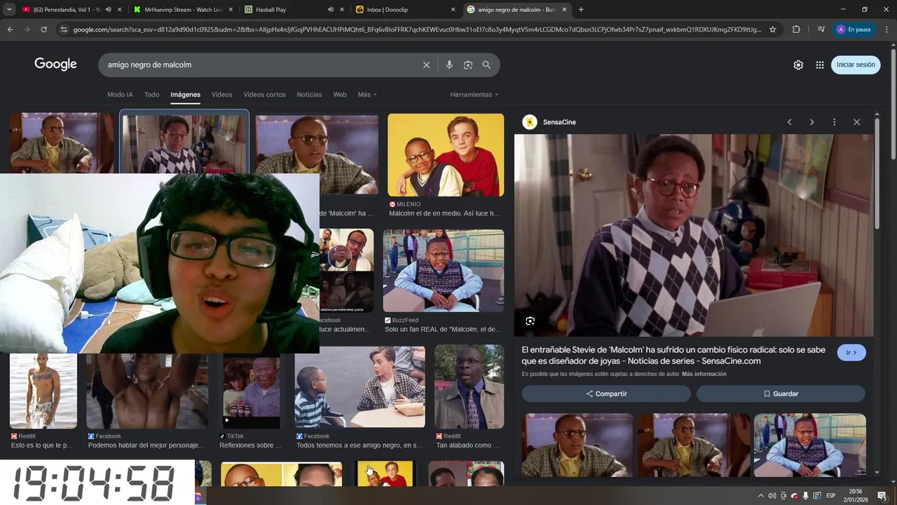This screenshot has height=505, width=897.
Task: Open Google apps grid
Action: 819,65
